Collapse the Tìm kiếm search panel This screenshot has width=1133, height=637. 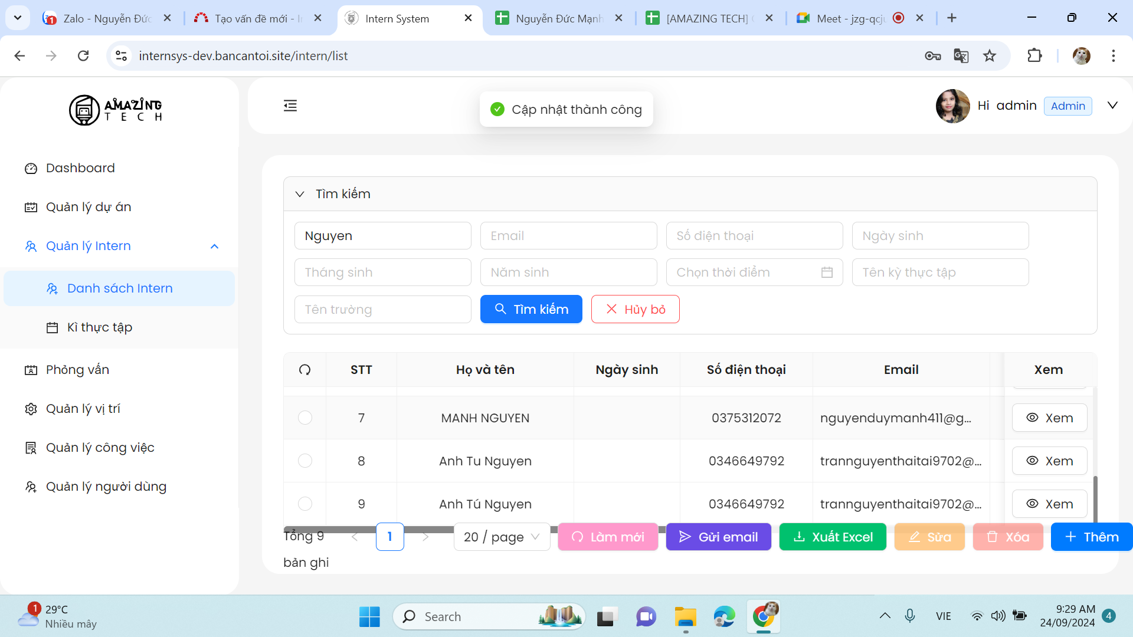point(300,194)
